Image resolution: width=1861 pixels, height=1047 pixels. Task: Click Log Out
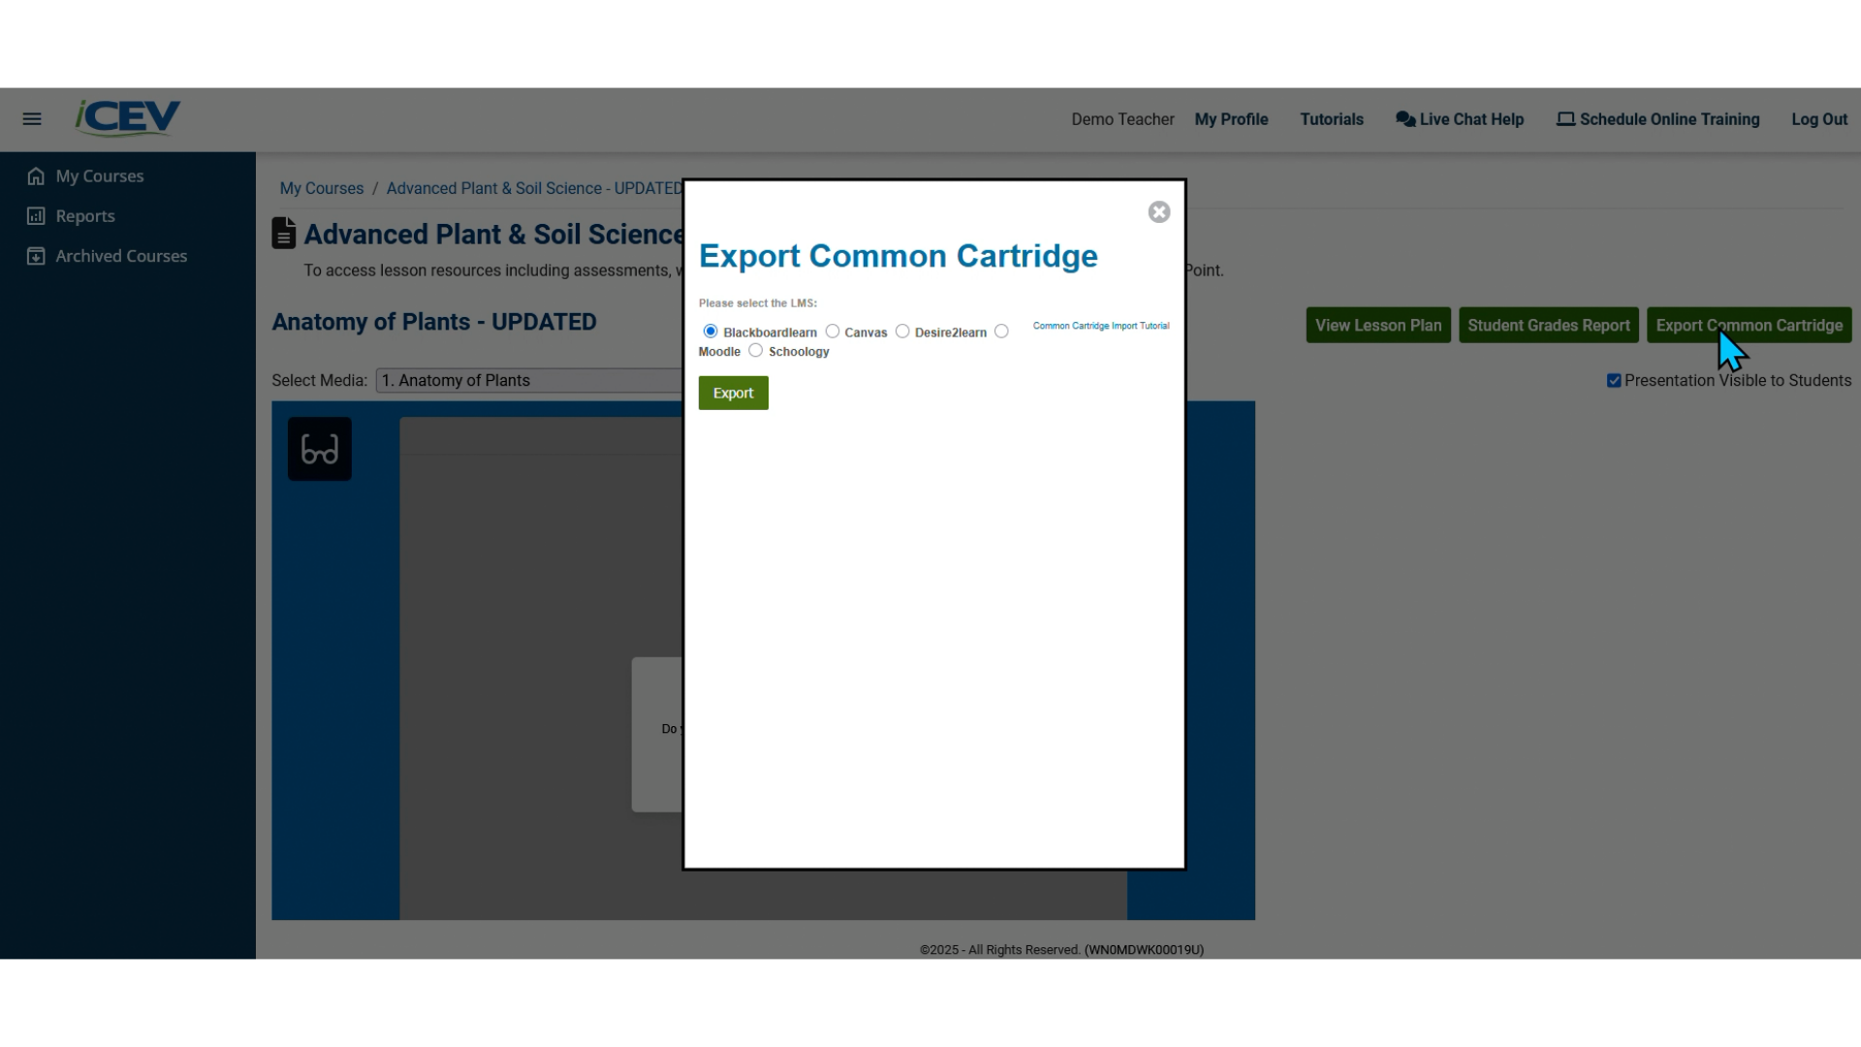tap(1819, 119)
